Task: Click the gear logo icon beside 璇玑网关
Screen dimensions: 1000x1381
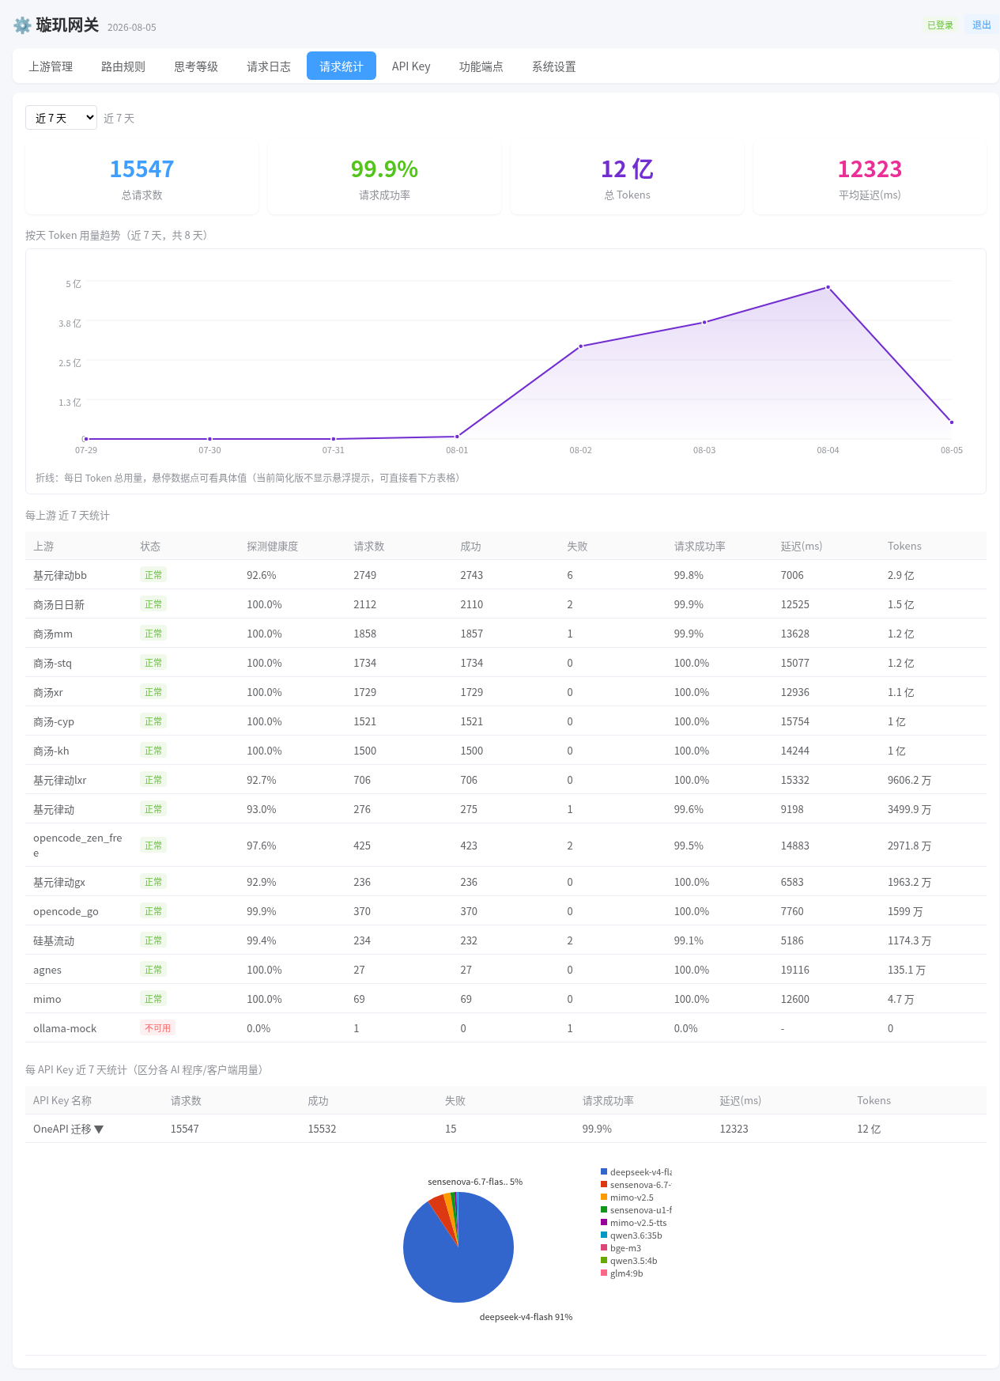Action: (x=22, y=25)
